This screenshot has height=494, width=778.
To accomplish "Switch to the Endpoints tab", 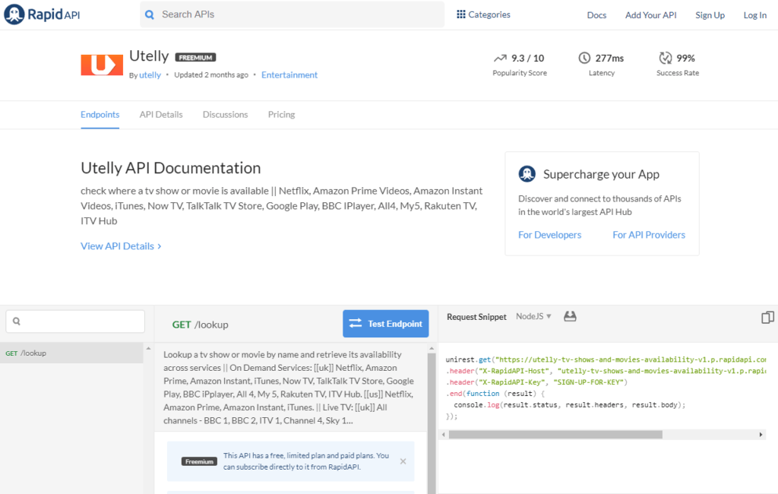I will click(x=100, y=115).
